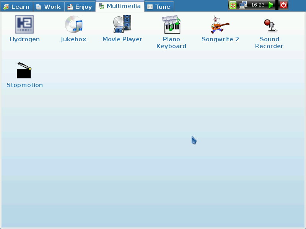Click the 16:23 clock display
Image resolution: width=306 pixels, height=229 pixels.
tap(258, 5)
